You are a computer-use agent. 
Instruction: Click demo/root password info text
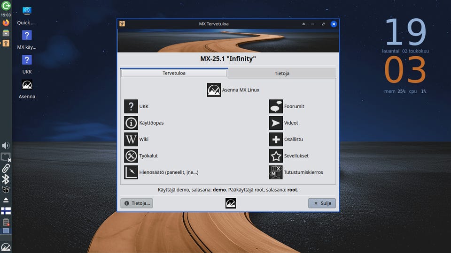pos(228,190)
